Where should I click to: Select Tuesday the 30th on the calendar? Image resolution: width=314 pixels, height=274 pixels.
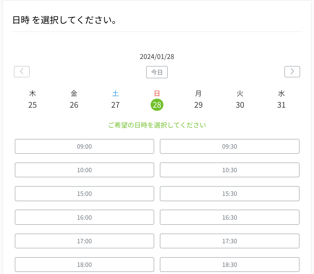coord(240,105)
